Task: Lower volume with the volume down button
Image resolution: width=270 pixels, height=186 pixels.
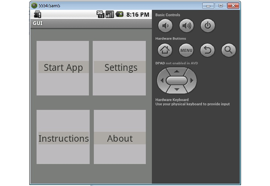Action: point(165,26)
